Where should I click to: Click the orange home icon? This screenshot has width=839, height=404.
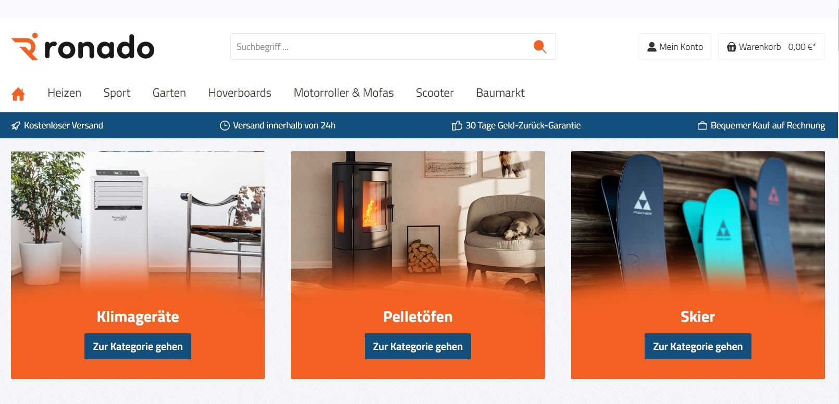[18, 94]
